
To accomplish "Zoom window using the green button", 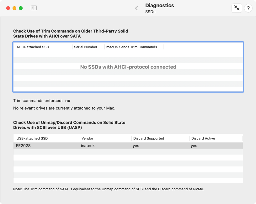I will pyautogui.click(x=21, y=8).
